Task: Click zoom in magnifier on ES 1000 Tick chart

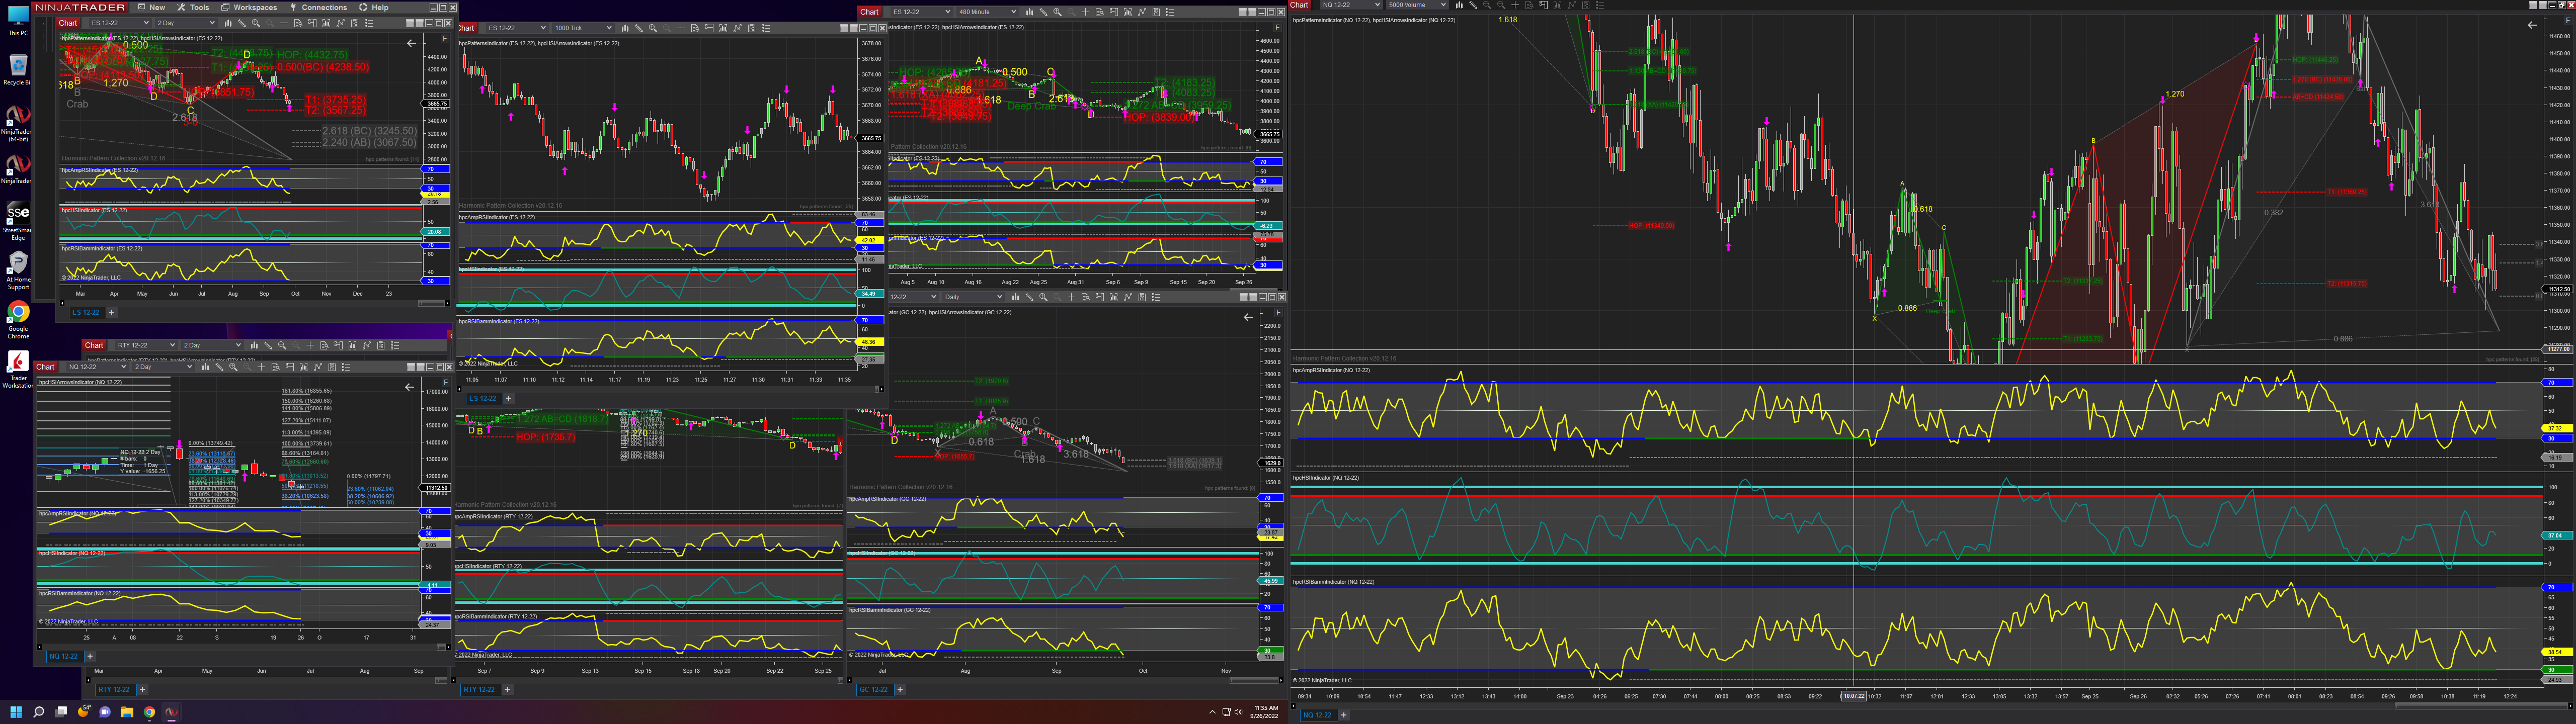Action: (x=653, y=28)
